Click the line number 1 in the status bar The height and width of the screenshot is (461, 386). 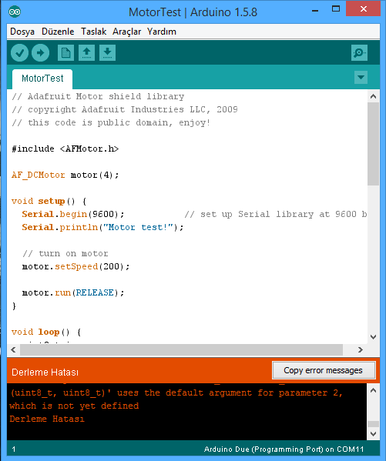click(x=14, y=449)
